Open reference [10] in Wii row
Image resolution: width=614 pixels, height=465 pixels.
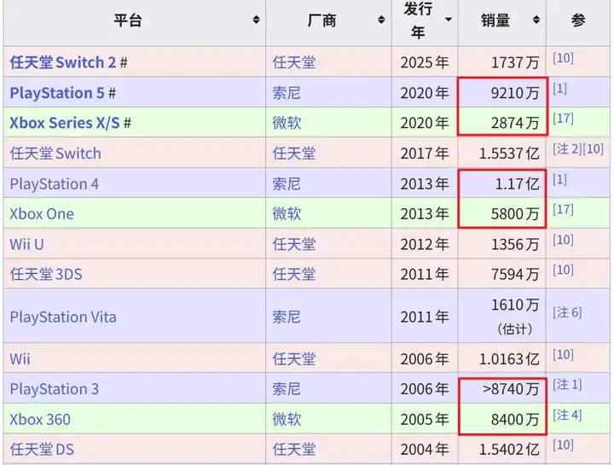563,355
